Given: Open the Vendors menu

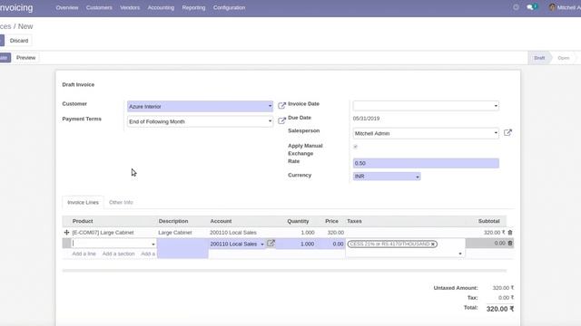Looking at the screenshot, I should 130,7.
